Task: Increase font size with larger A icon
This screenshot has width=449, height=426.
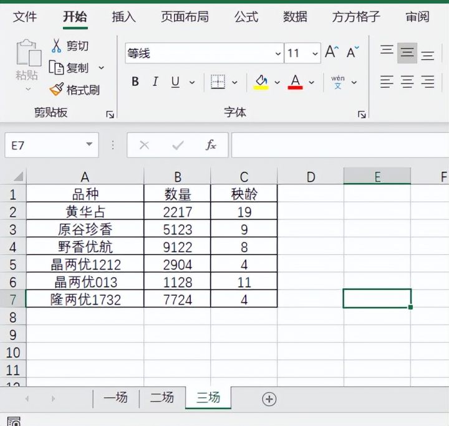Action: (332, 52)
